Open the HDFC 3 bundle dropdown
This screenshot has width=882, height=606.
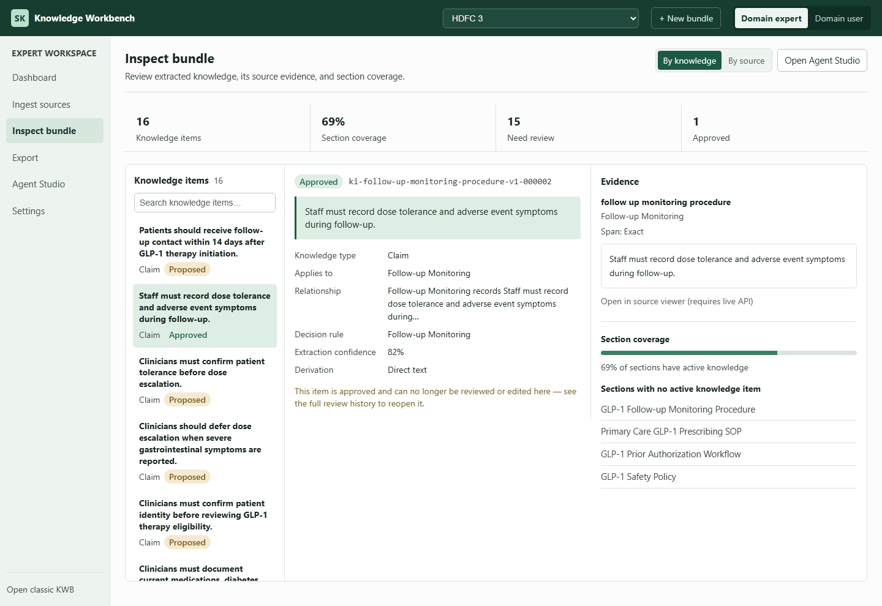(x=541, y=18)
